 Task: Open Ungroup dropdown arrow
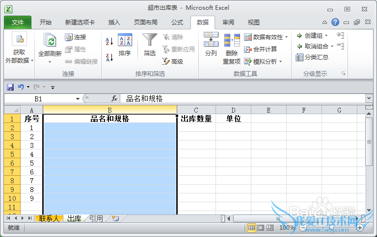pyautogui.click(x=332, y=47)
